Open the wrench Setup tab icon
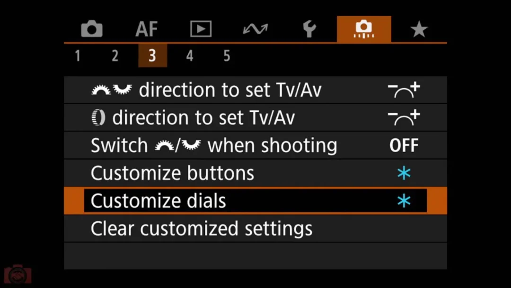The image size is (511, 288). tap(309, 29)
